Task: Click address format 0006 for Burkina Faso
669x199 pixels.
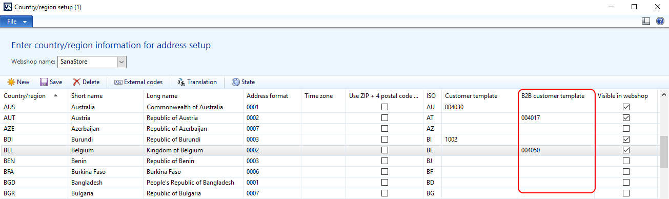Action: 272,172
